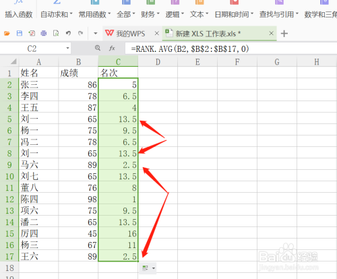
Task: Select row 1 header
Action: pyautogui.click(x=9, y=73)
